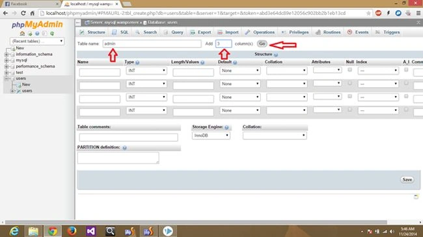This screenshot has height=237, width=423.
Task: Open the fourth row Index dropdown
Action: tap(378, 110)
